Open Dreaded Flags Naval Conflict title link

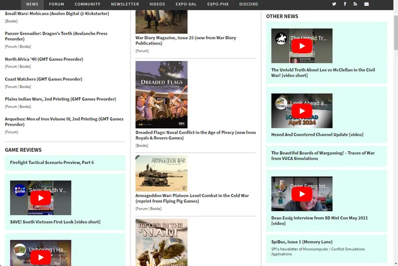[195, 135]
